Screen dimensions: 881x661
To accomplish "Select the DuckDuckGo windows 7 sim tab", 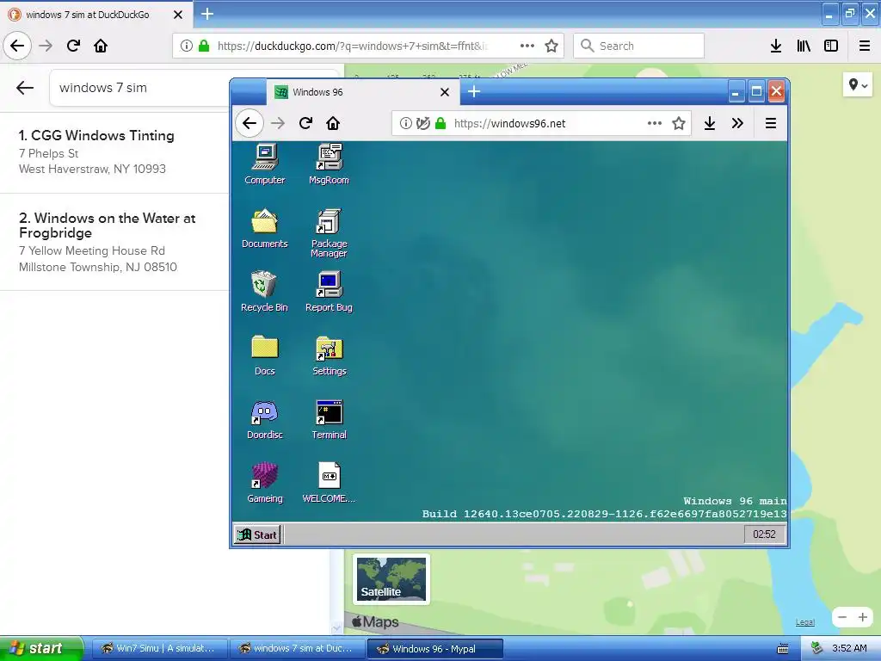I will click(96, 15).
